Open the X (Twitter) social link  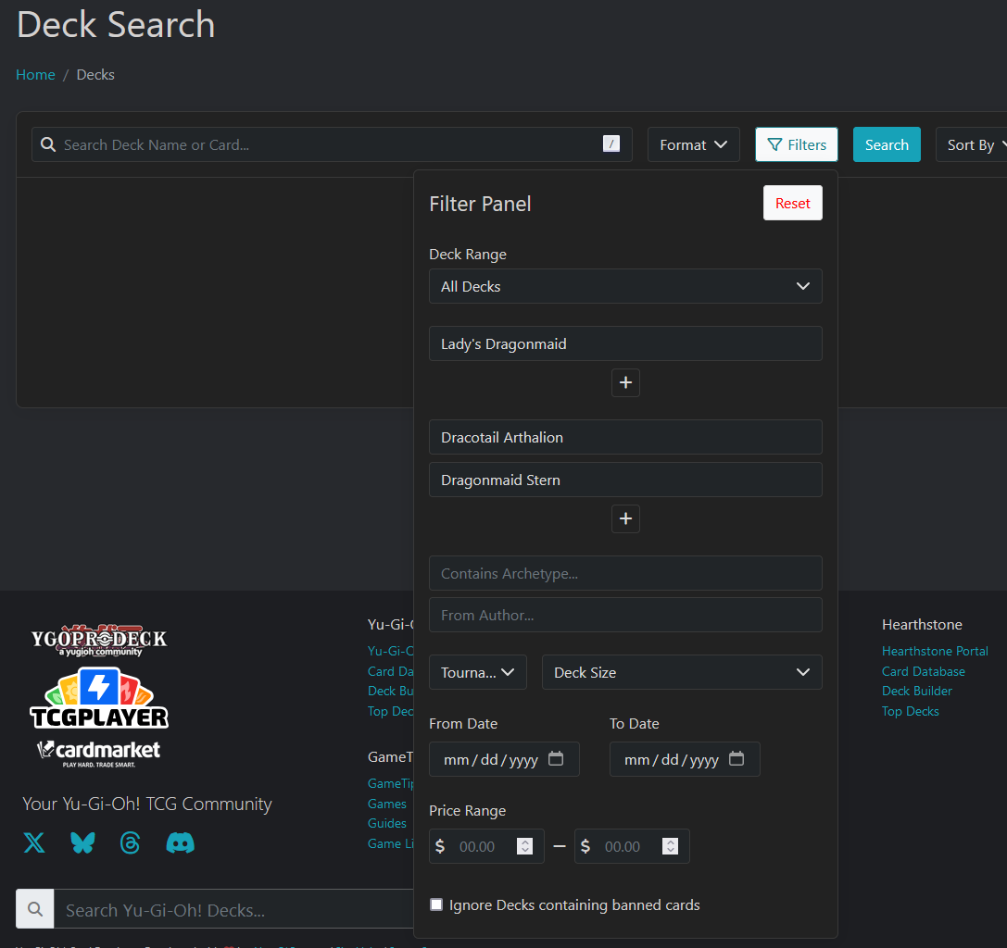[x=34, y=842]
